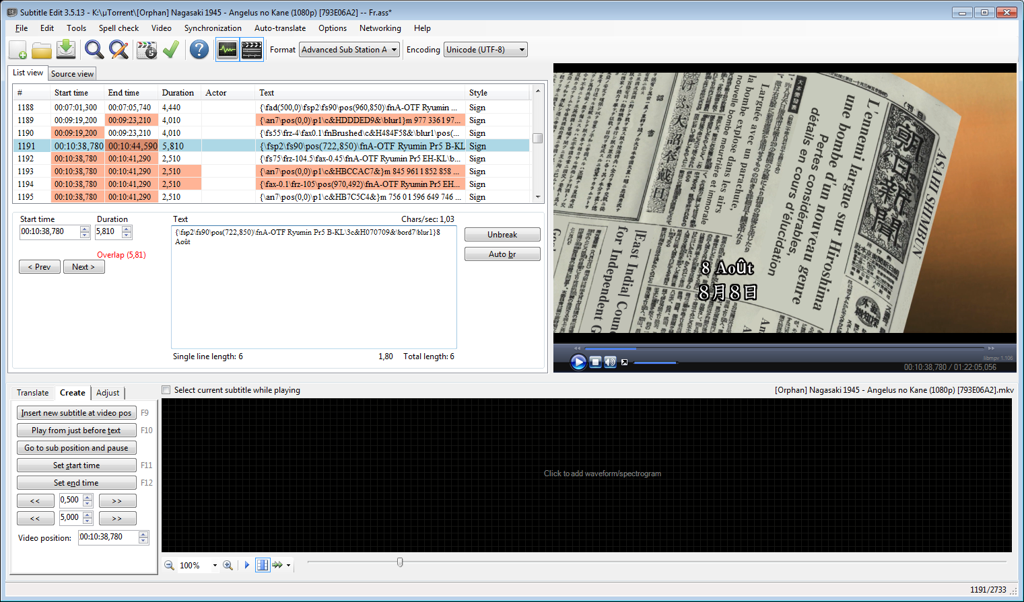Screen dimensions: 1024x602
Task: Click the Start time spinner arrows
Action: (x=85, y=232)
